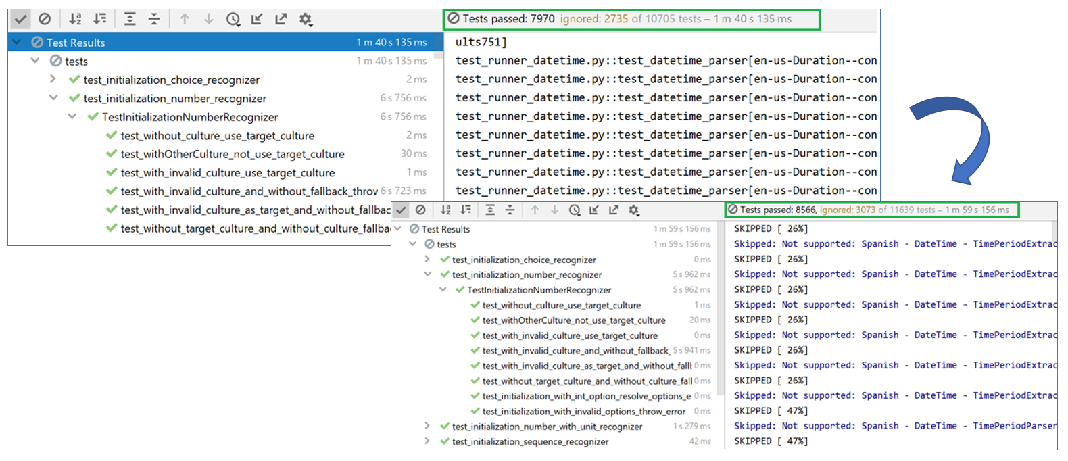Select tests row showing 1 m 59 s 156 ms
The image size is (1068, 461).
[553, 244]
